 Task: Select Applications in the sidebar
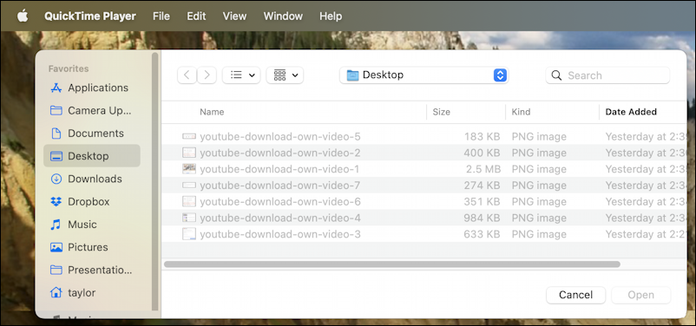(x=92, y=88)
